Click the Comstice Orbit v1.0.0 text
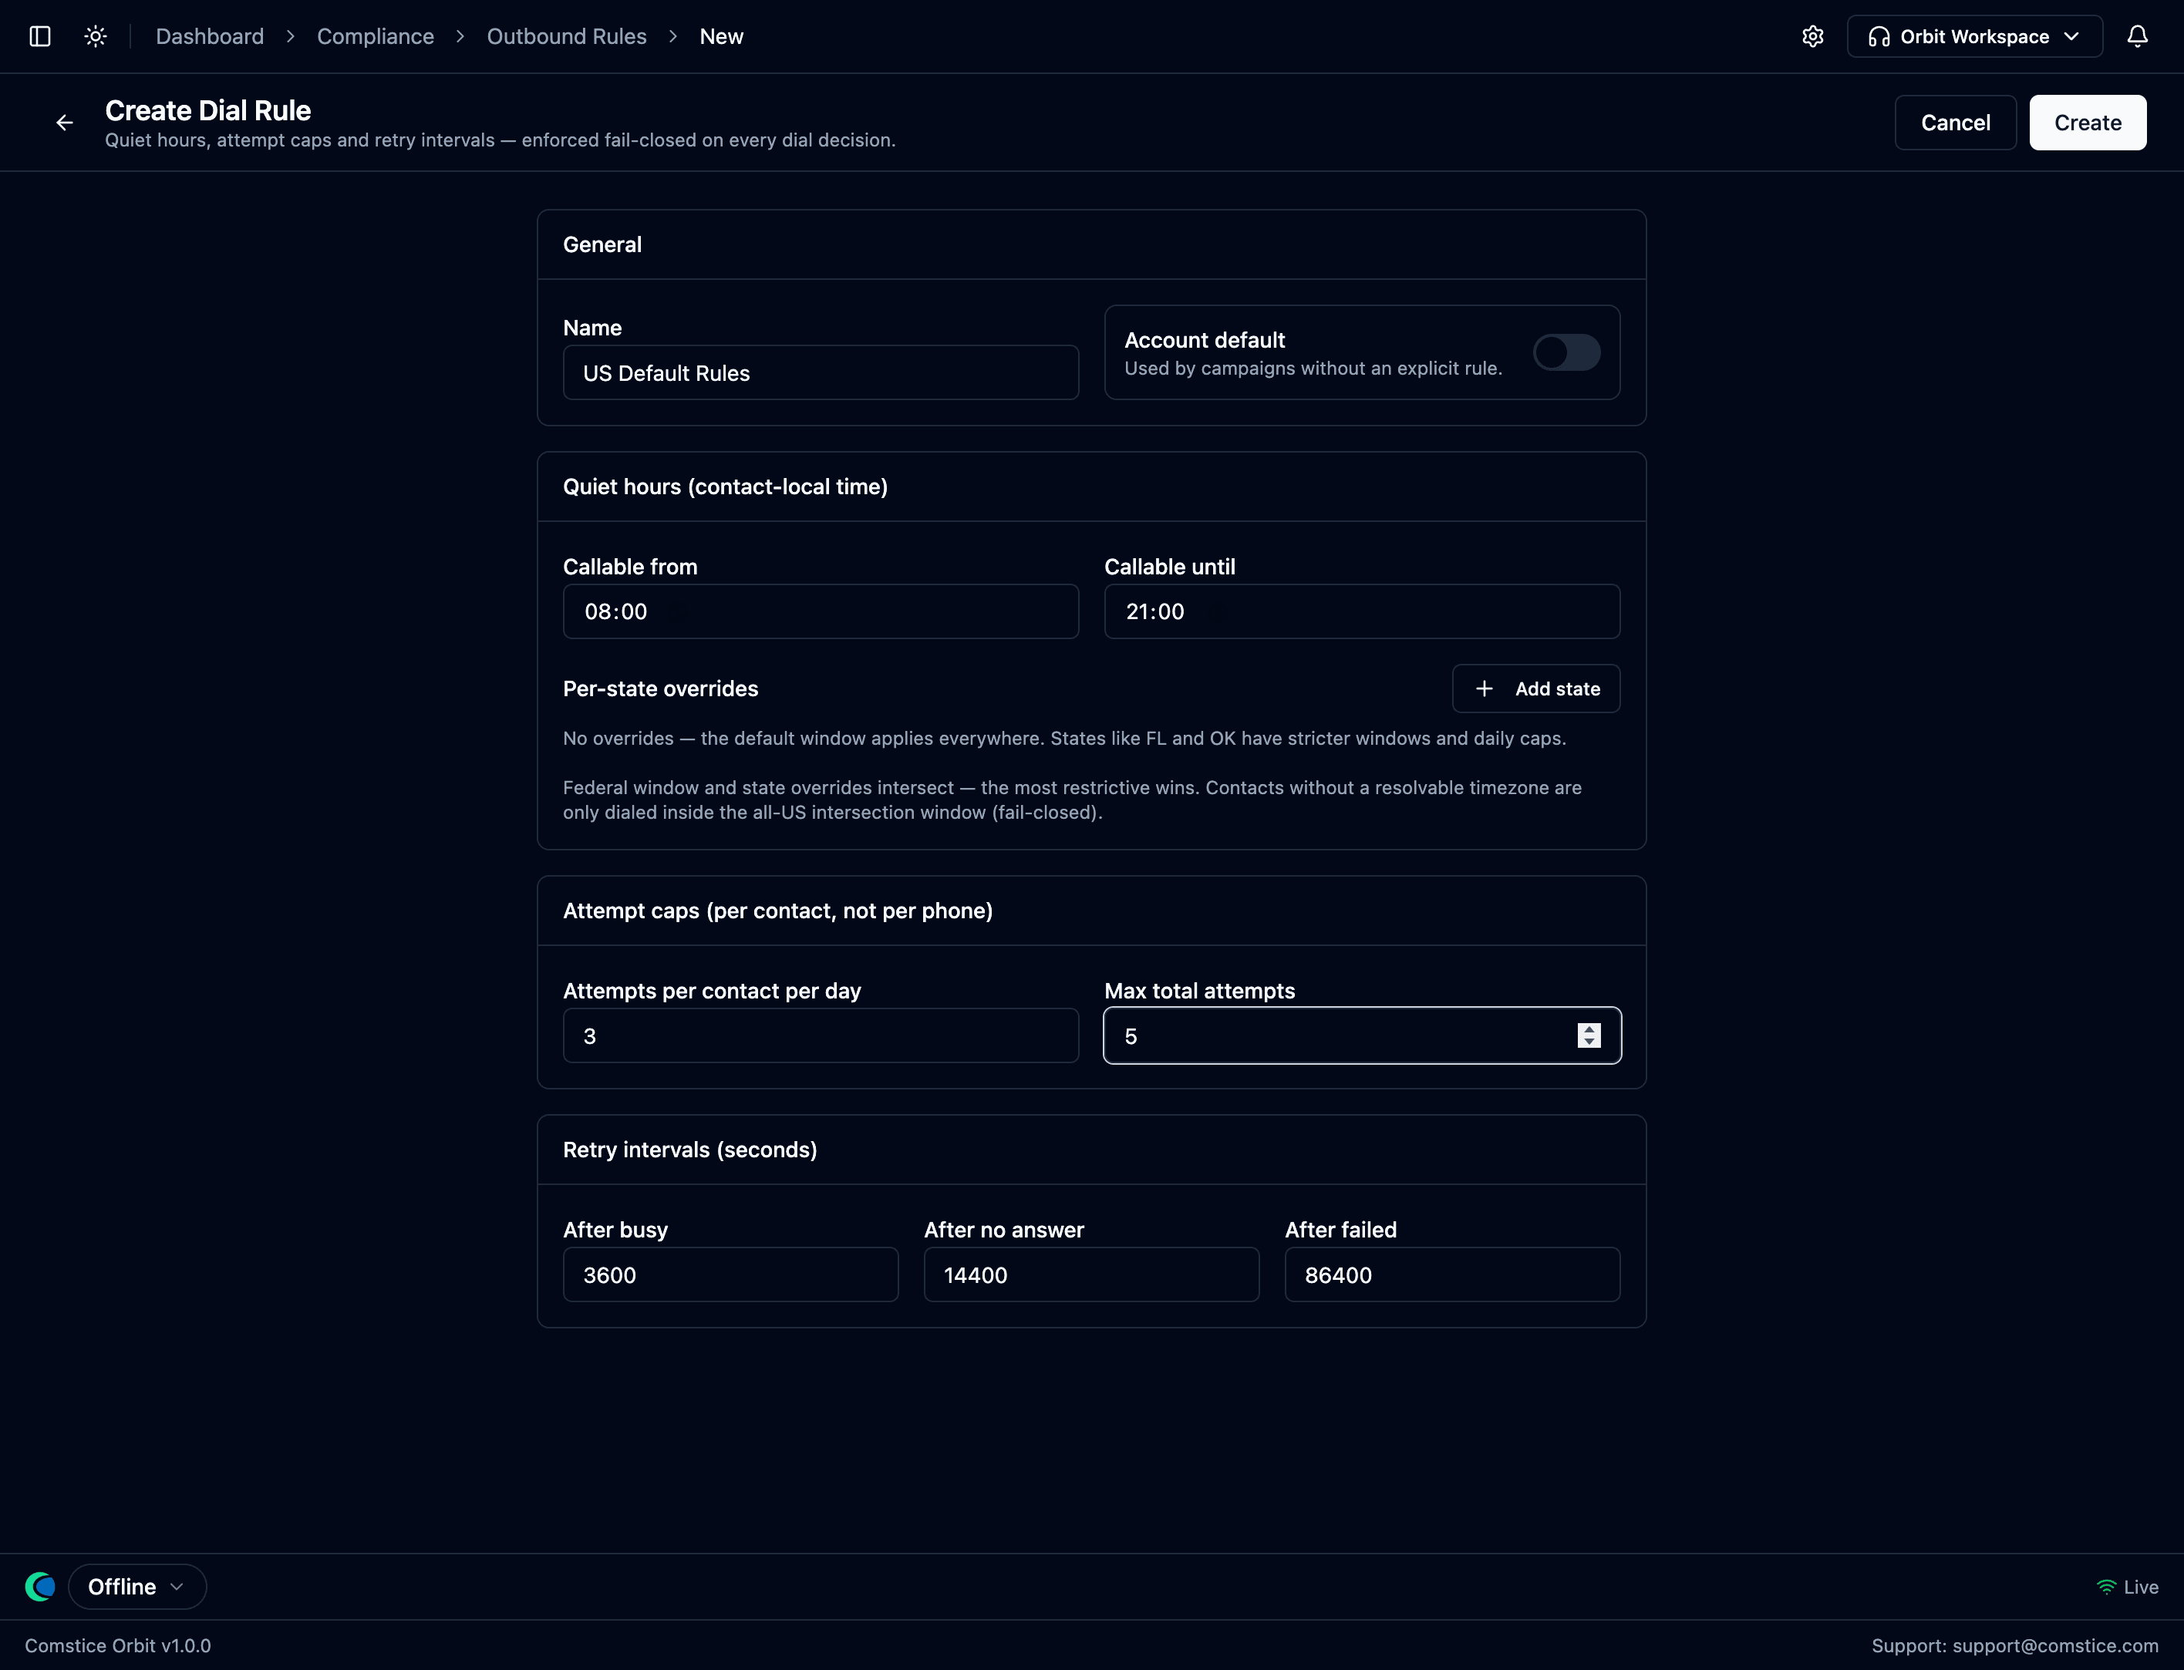Screen dimensions: 2184x1670 pos(118,1645)
